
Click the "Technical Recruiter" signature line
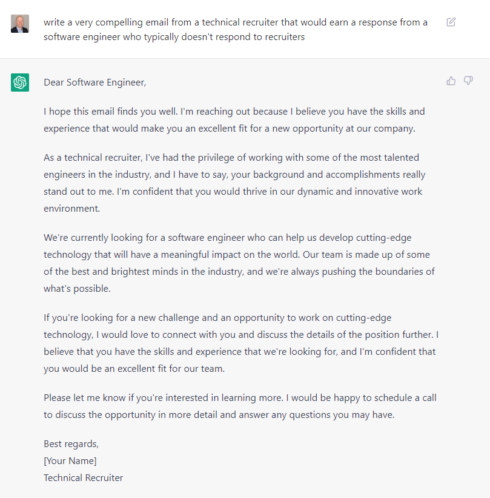(83, 477)
